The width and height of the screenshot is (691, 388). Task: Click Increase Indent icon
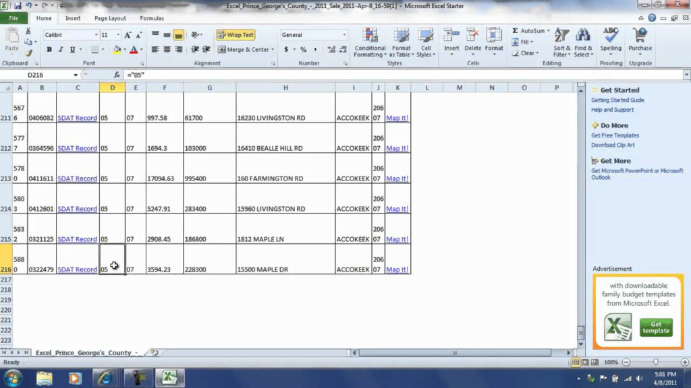[206, 50]
